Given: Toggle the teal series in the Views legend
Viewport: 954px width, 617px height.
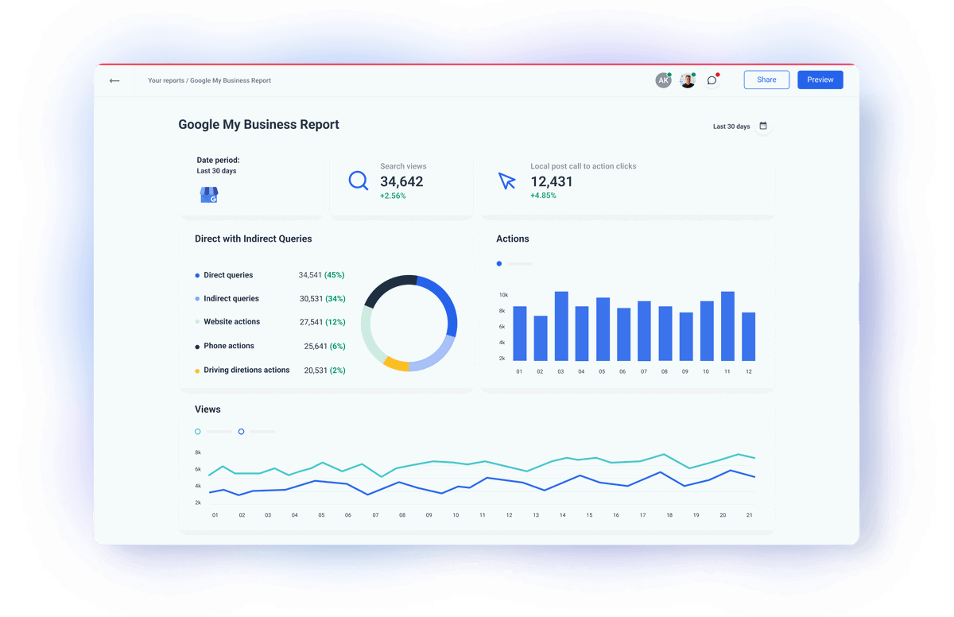Looking at the screenshot, I should click(197, 431).
